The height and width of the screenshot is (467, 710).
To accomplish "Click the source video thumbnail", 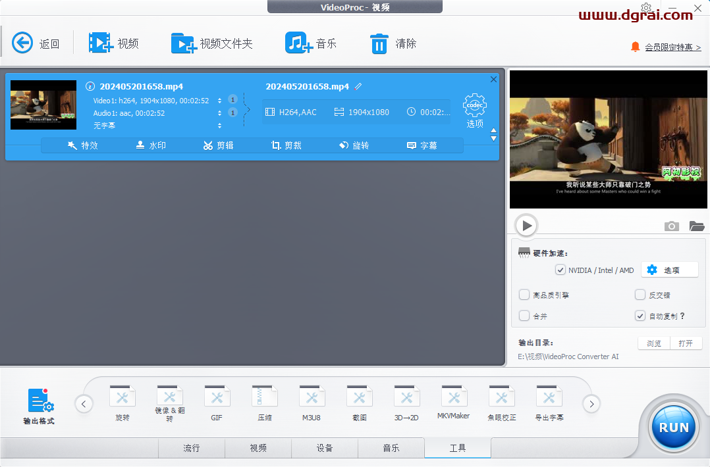I will point(43,105).
